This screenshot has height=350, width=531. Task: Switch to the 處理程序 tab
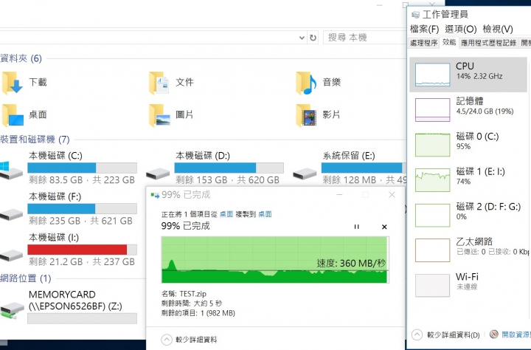click(423, 43)
